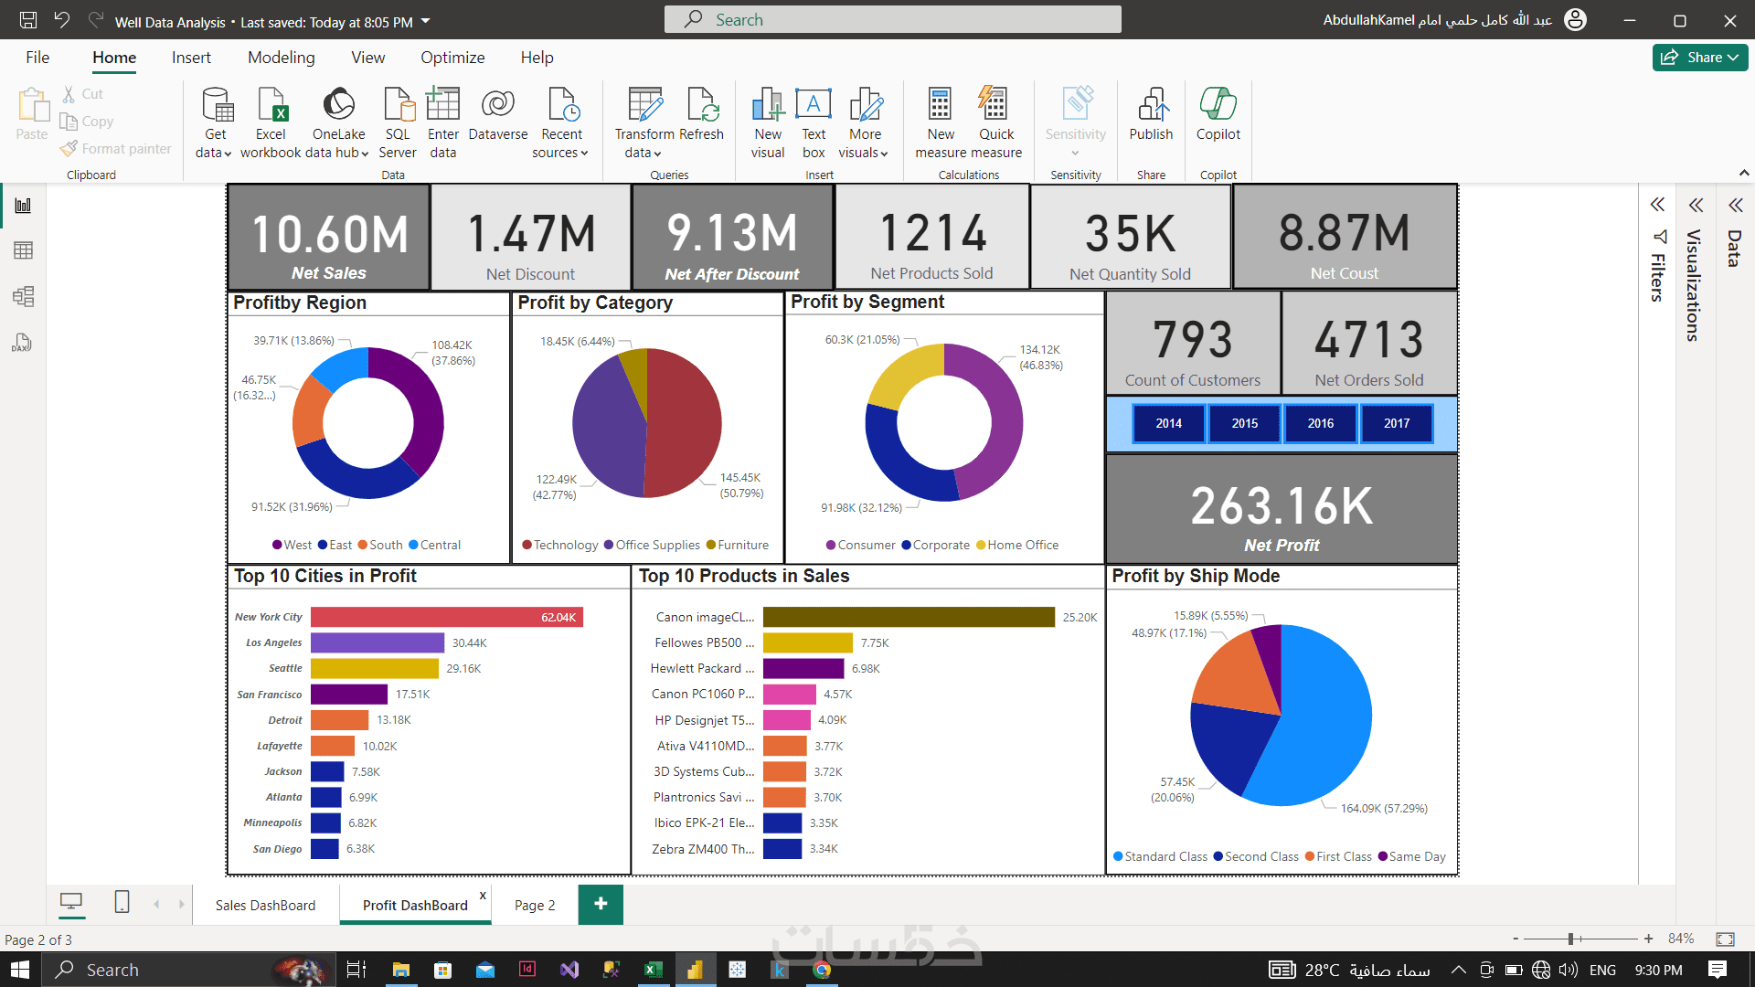Screen dimensions: 1755x987
Task: Open the Modeling ribbon tab
Action: click(281, 58)
